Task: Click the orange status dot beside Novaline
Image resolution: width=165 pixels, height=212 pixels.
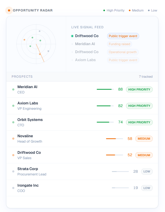Action: 13,139
